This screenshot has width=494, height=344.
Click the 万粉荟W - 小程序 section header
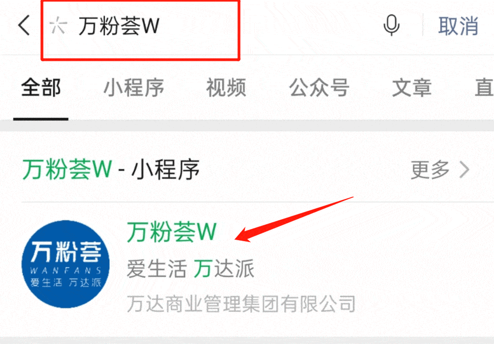111,170
